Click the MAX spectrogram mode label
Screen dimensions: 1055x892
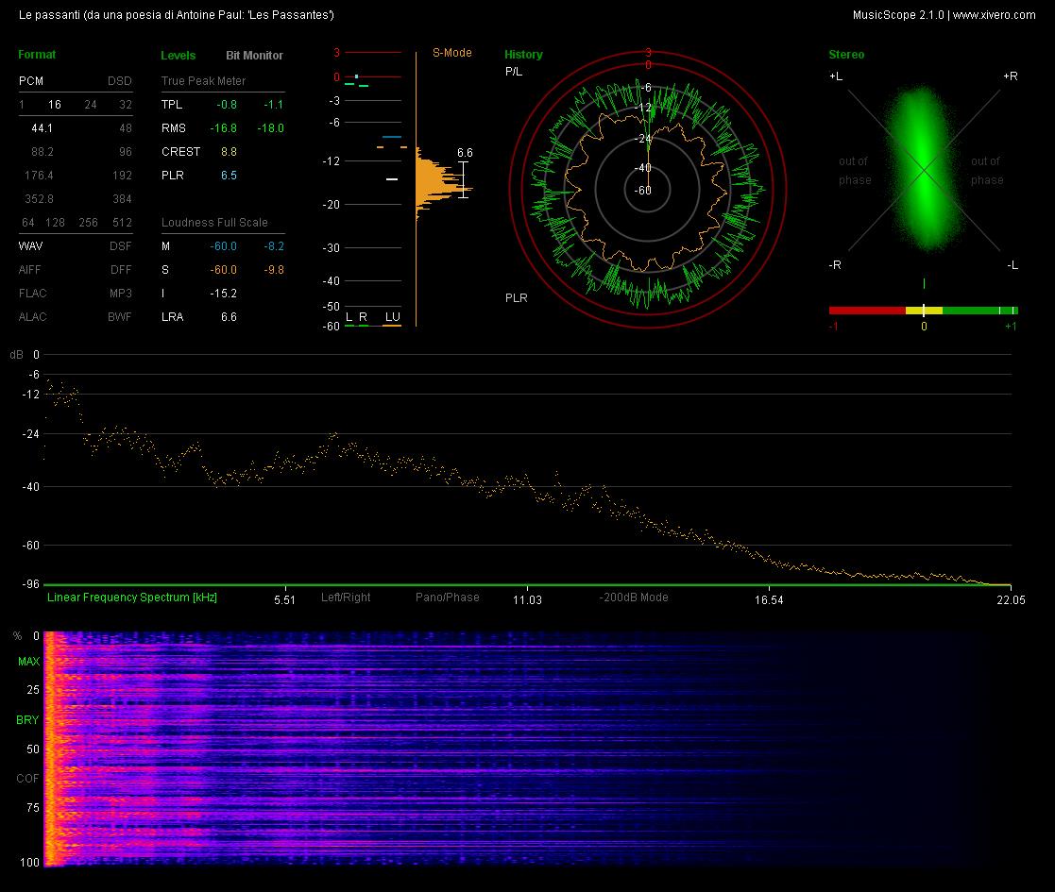pyautogui.click(x=29, y=662)
